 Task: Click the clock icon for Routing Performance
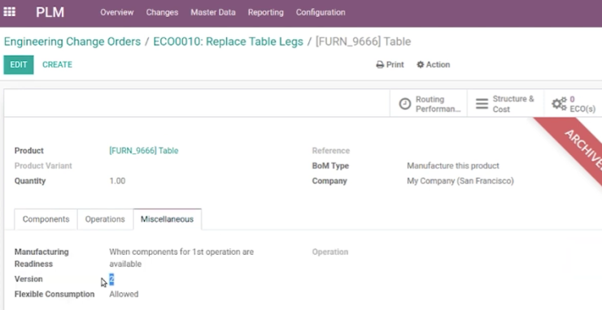(404, 104)
